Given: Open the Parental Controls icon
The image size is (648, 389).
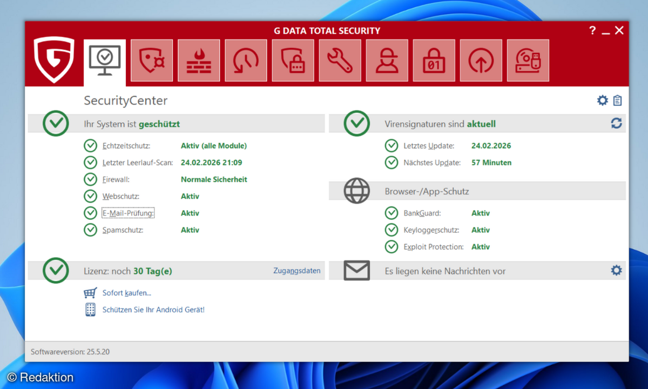Looking at the screenshot, I should click(387, 60).
